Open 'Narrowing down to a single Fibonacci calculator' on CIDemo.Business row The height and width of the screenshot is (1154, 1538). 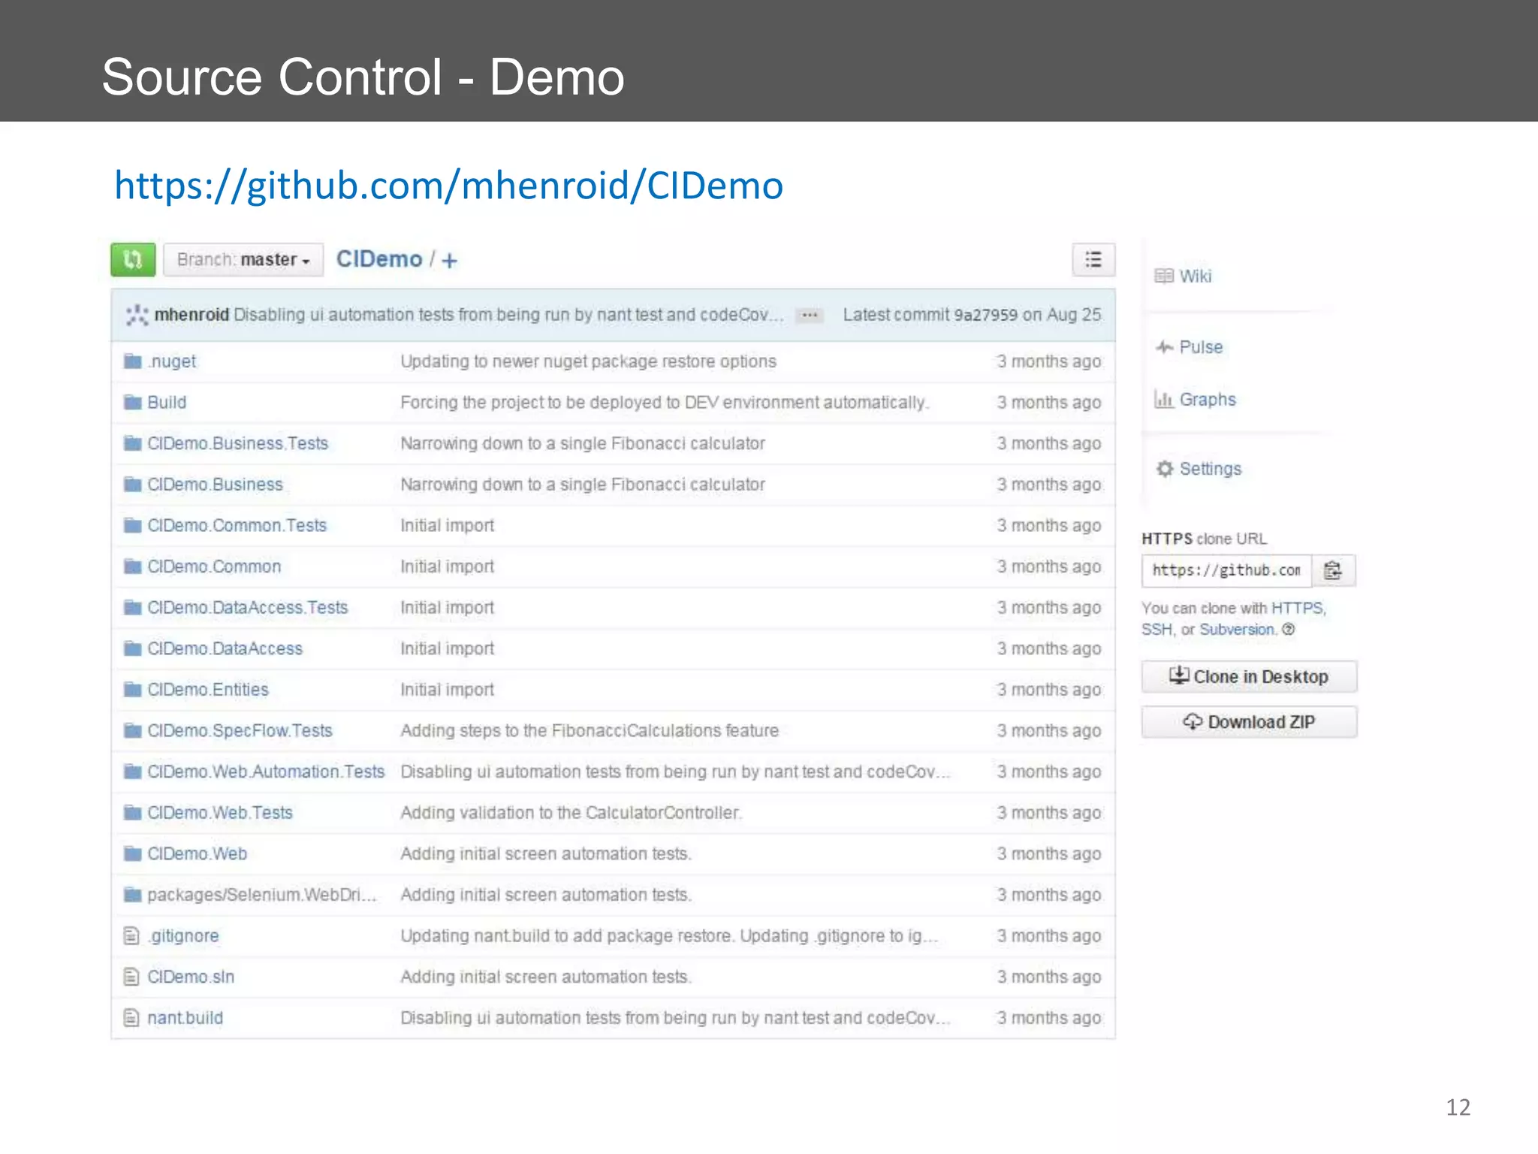583,485
